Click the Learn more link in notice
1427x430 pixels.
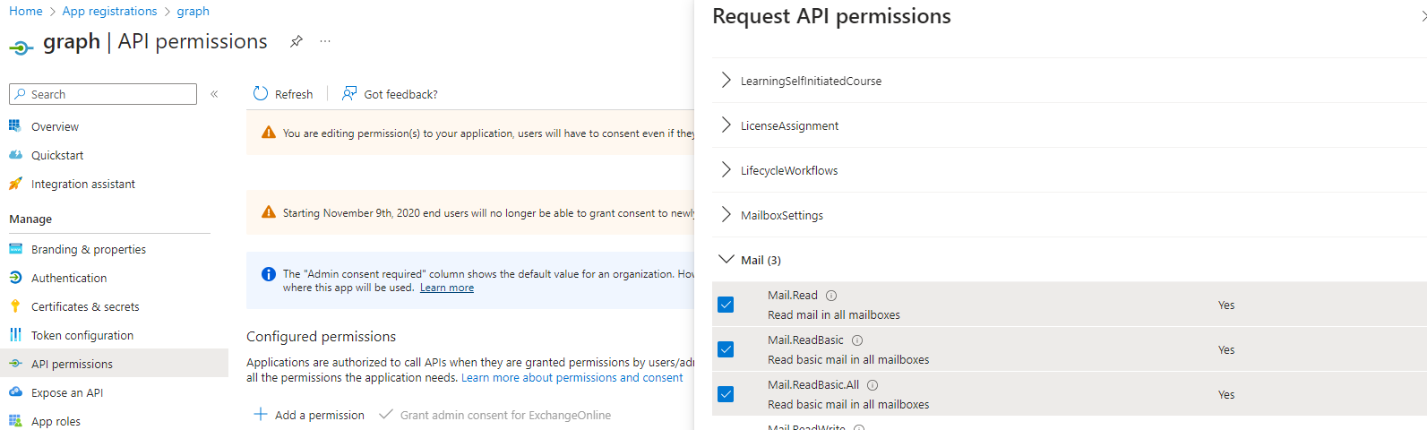pos(447,288)
